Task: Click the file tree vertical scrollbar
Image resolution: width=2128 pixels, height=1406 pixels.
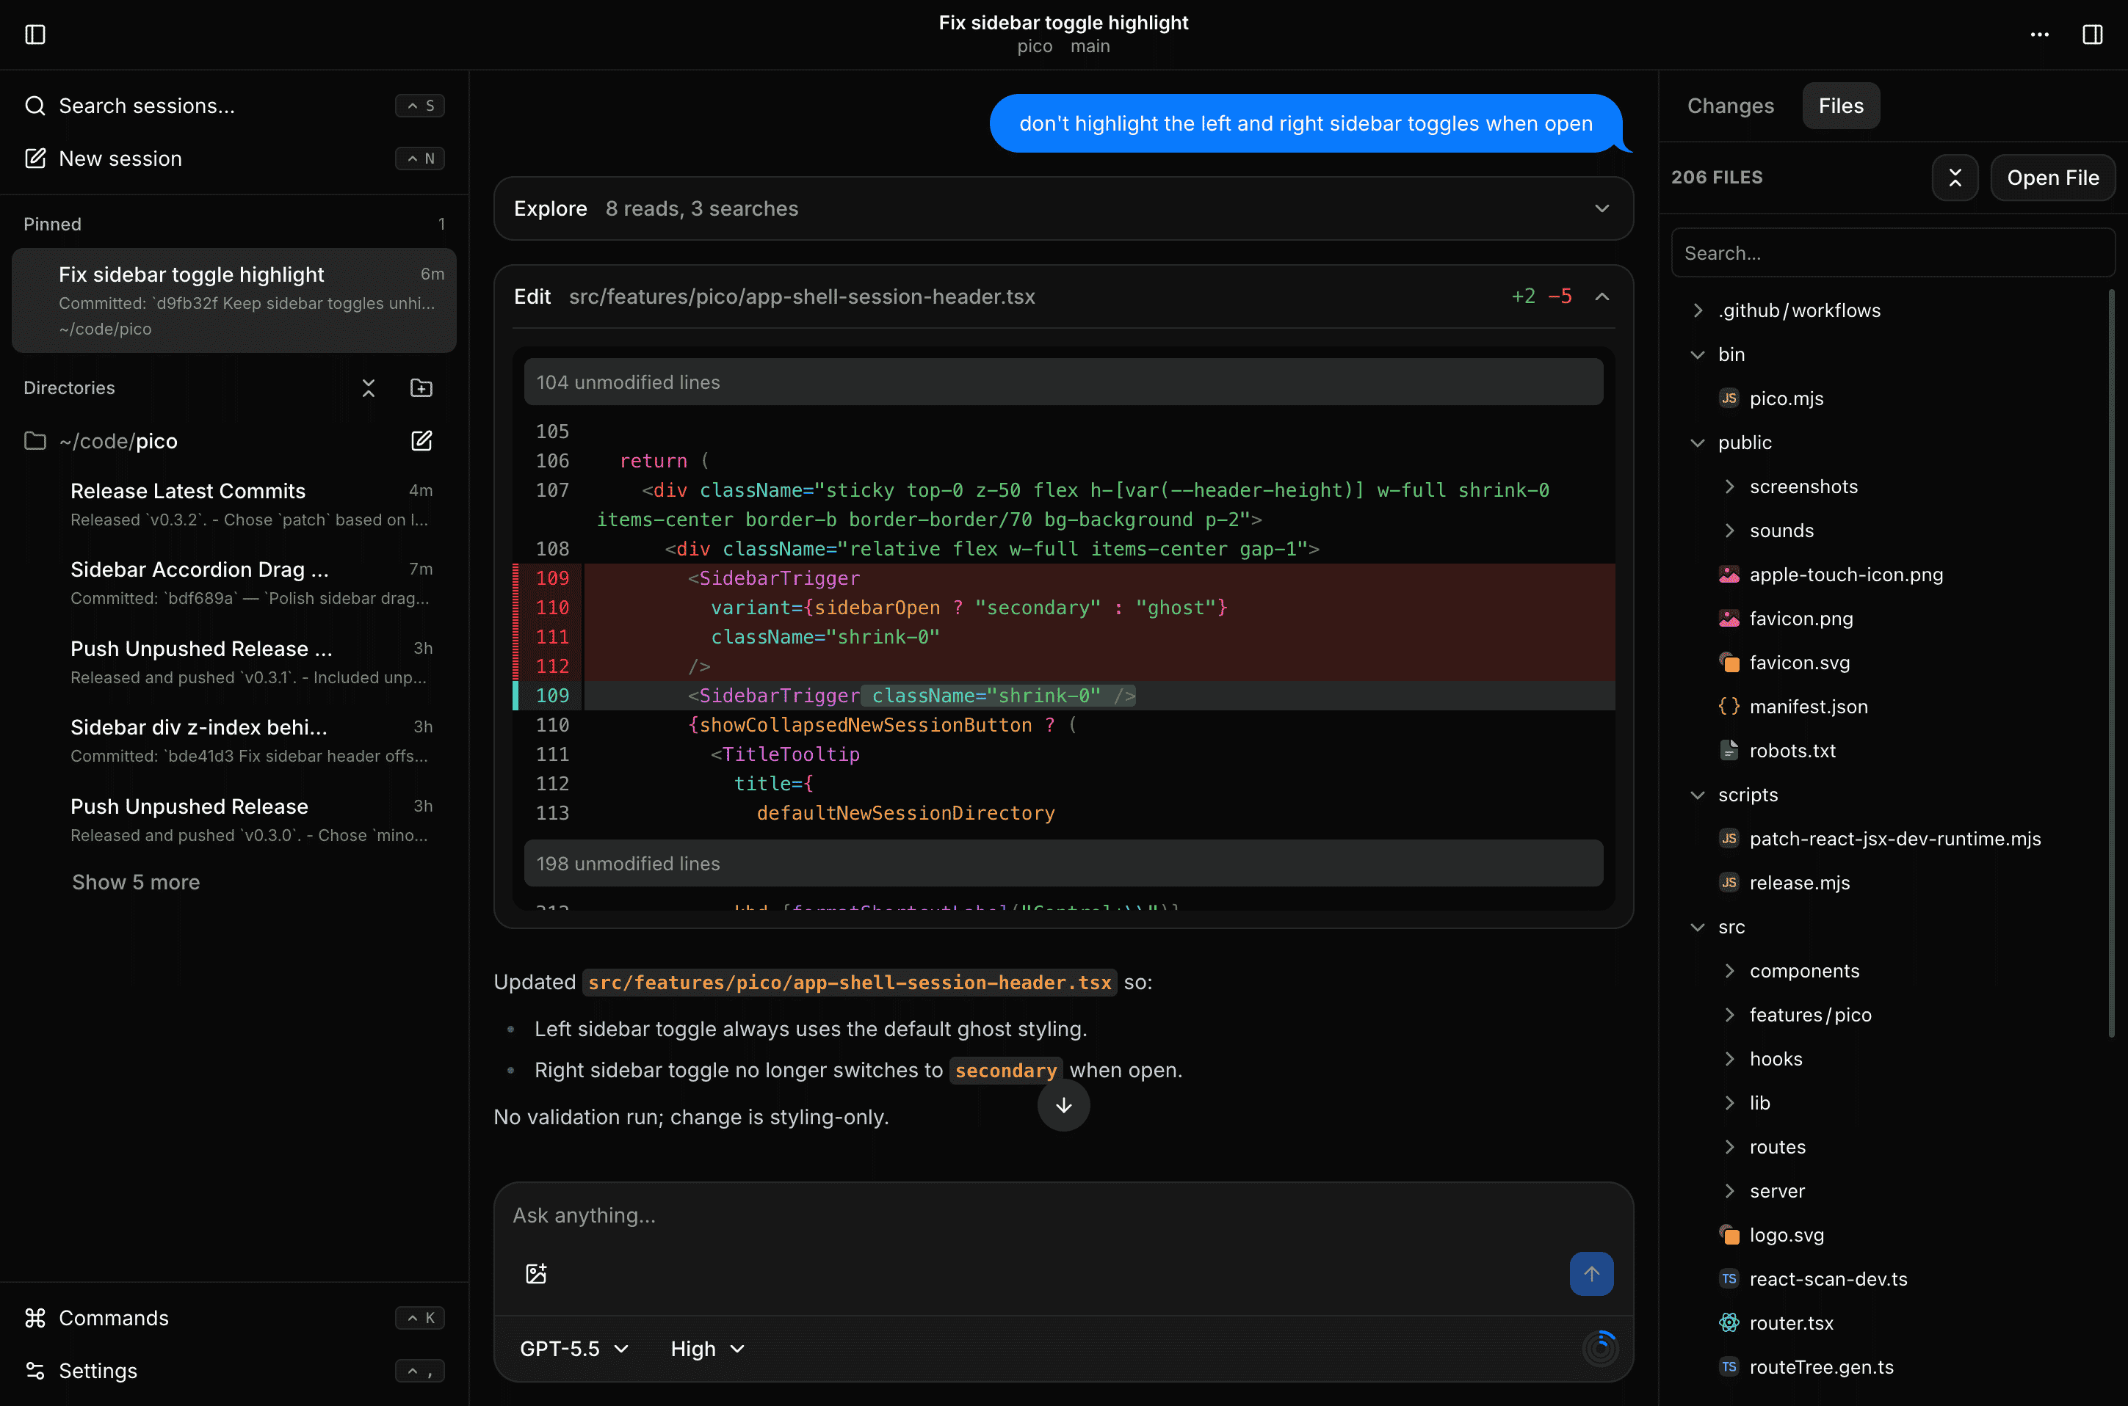Action: [x=2111, y=663]
